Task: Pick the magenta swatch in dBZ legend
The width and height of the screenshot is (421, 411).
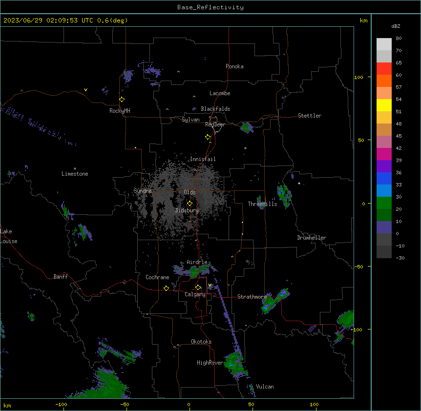Action: 384,154
